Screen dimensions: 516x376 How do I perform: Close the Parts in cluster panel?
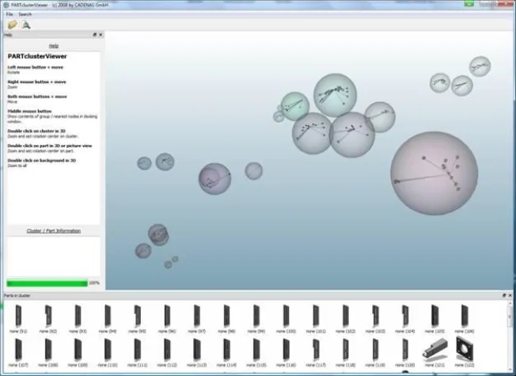[510, 295]
